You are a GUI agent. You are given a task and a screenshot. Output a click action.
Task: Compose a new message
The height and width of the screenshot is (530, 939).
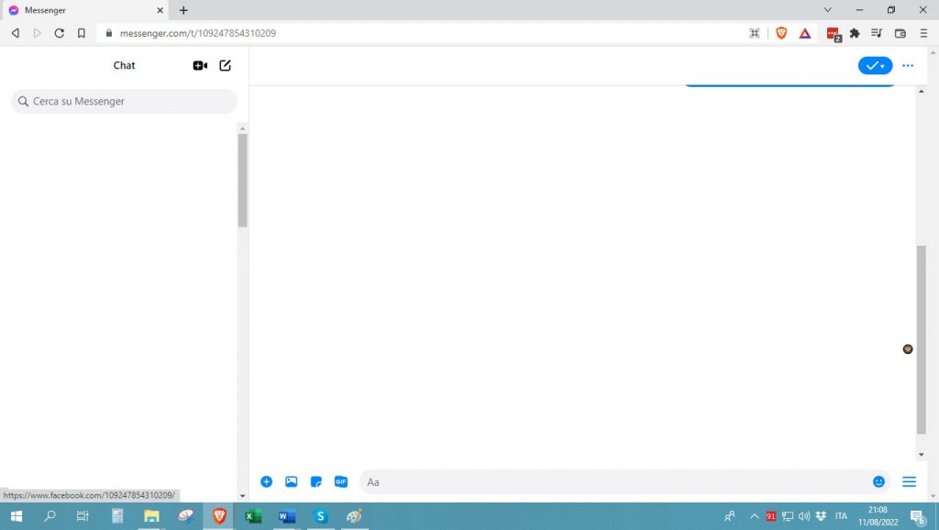tap(226, 66)
